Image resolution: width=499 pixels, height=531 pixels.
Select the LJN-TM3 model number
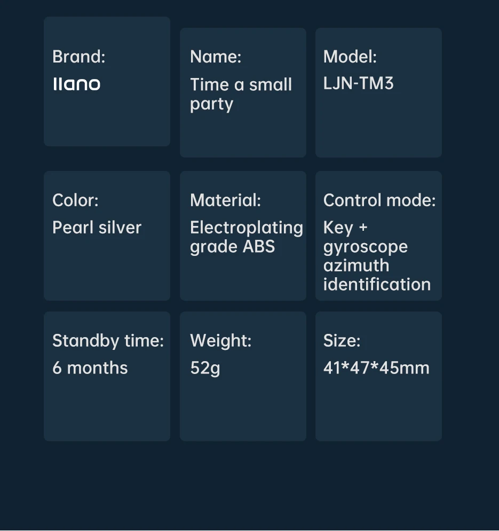358,83
